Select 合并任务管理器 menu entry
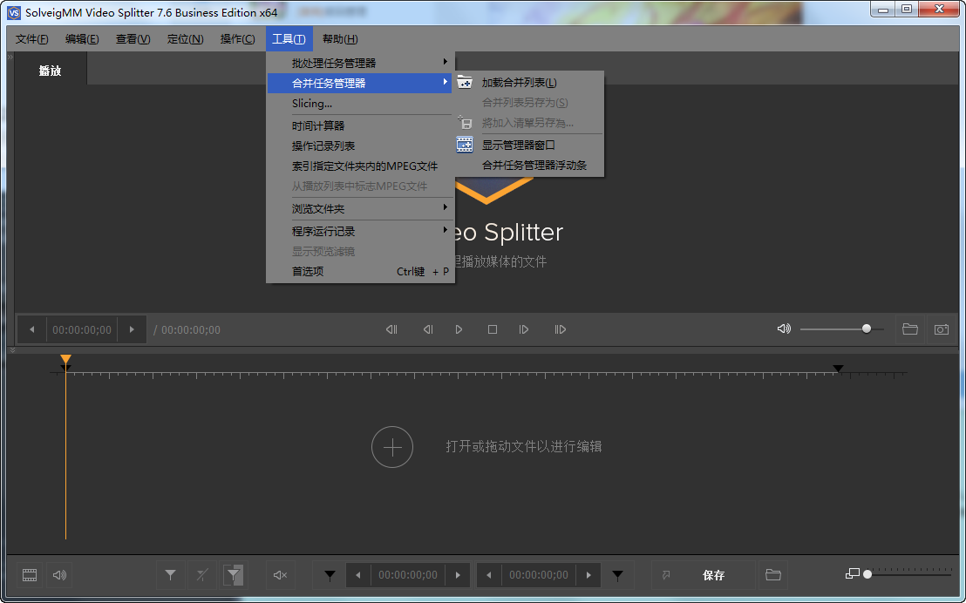 360,83
